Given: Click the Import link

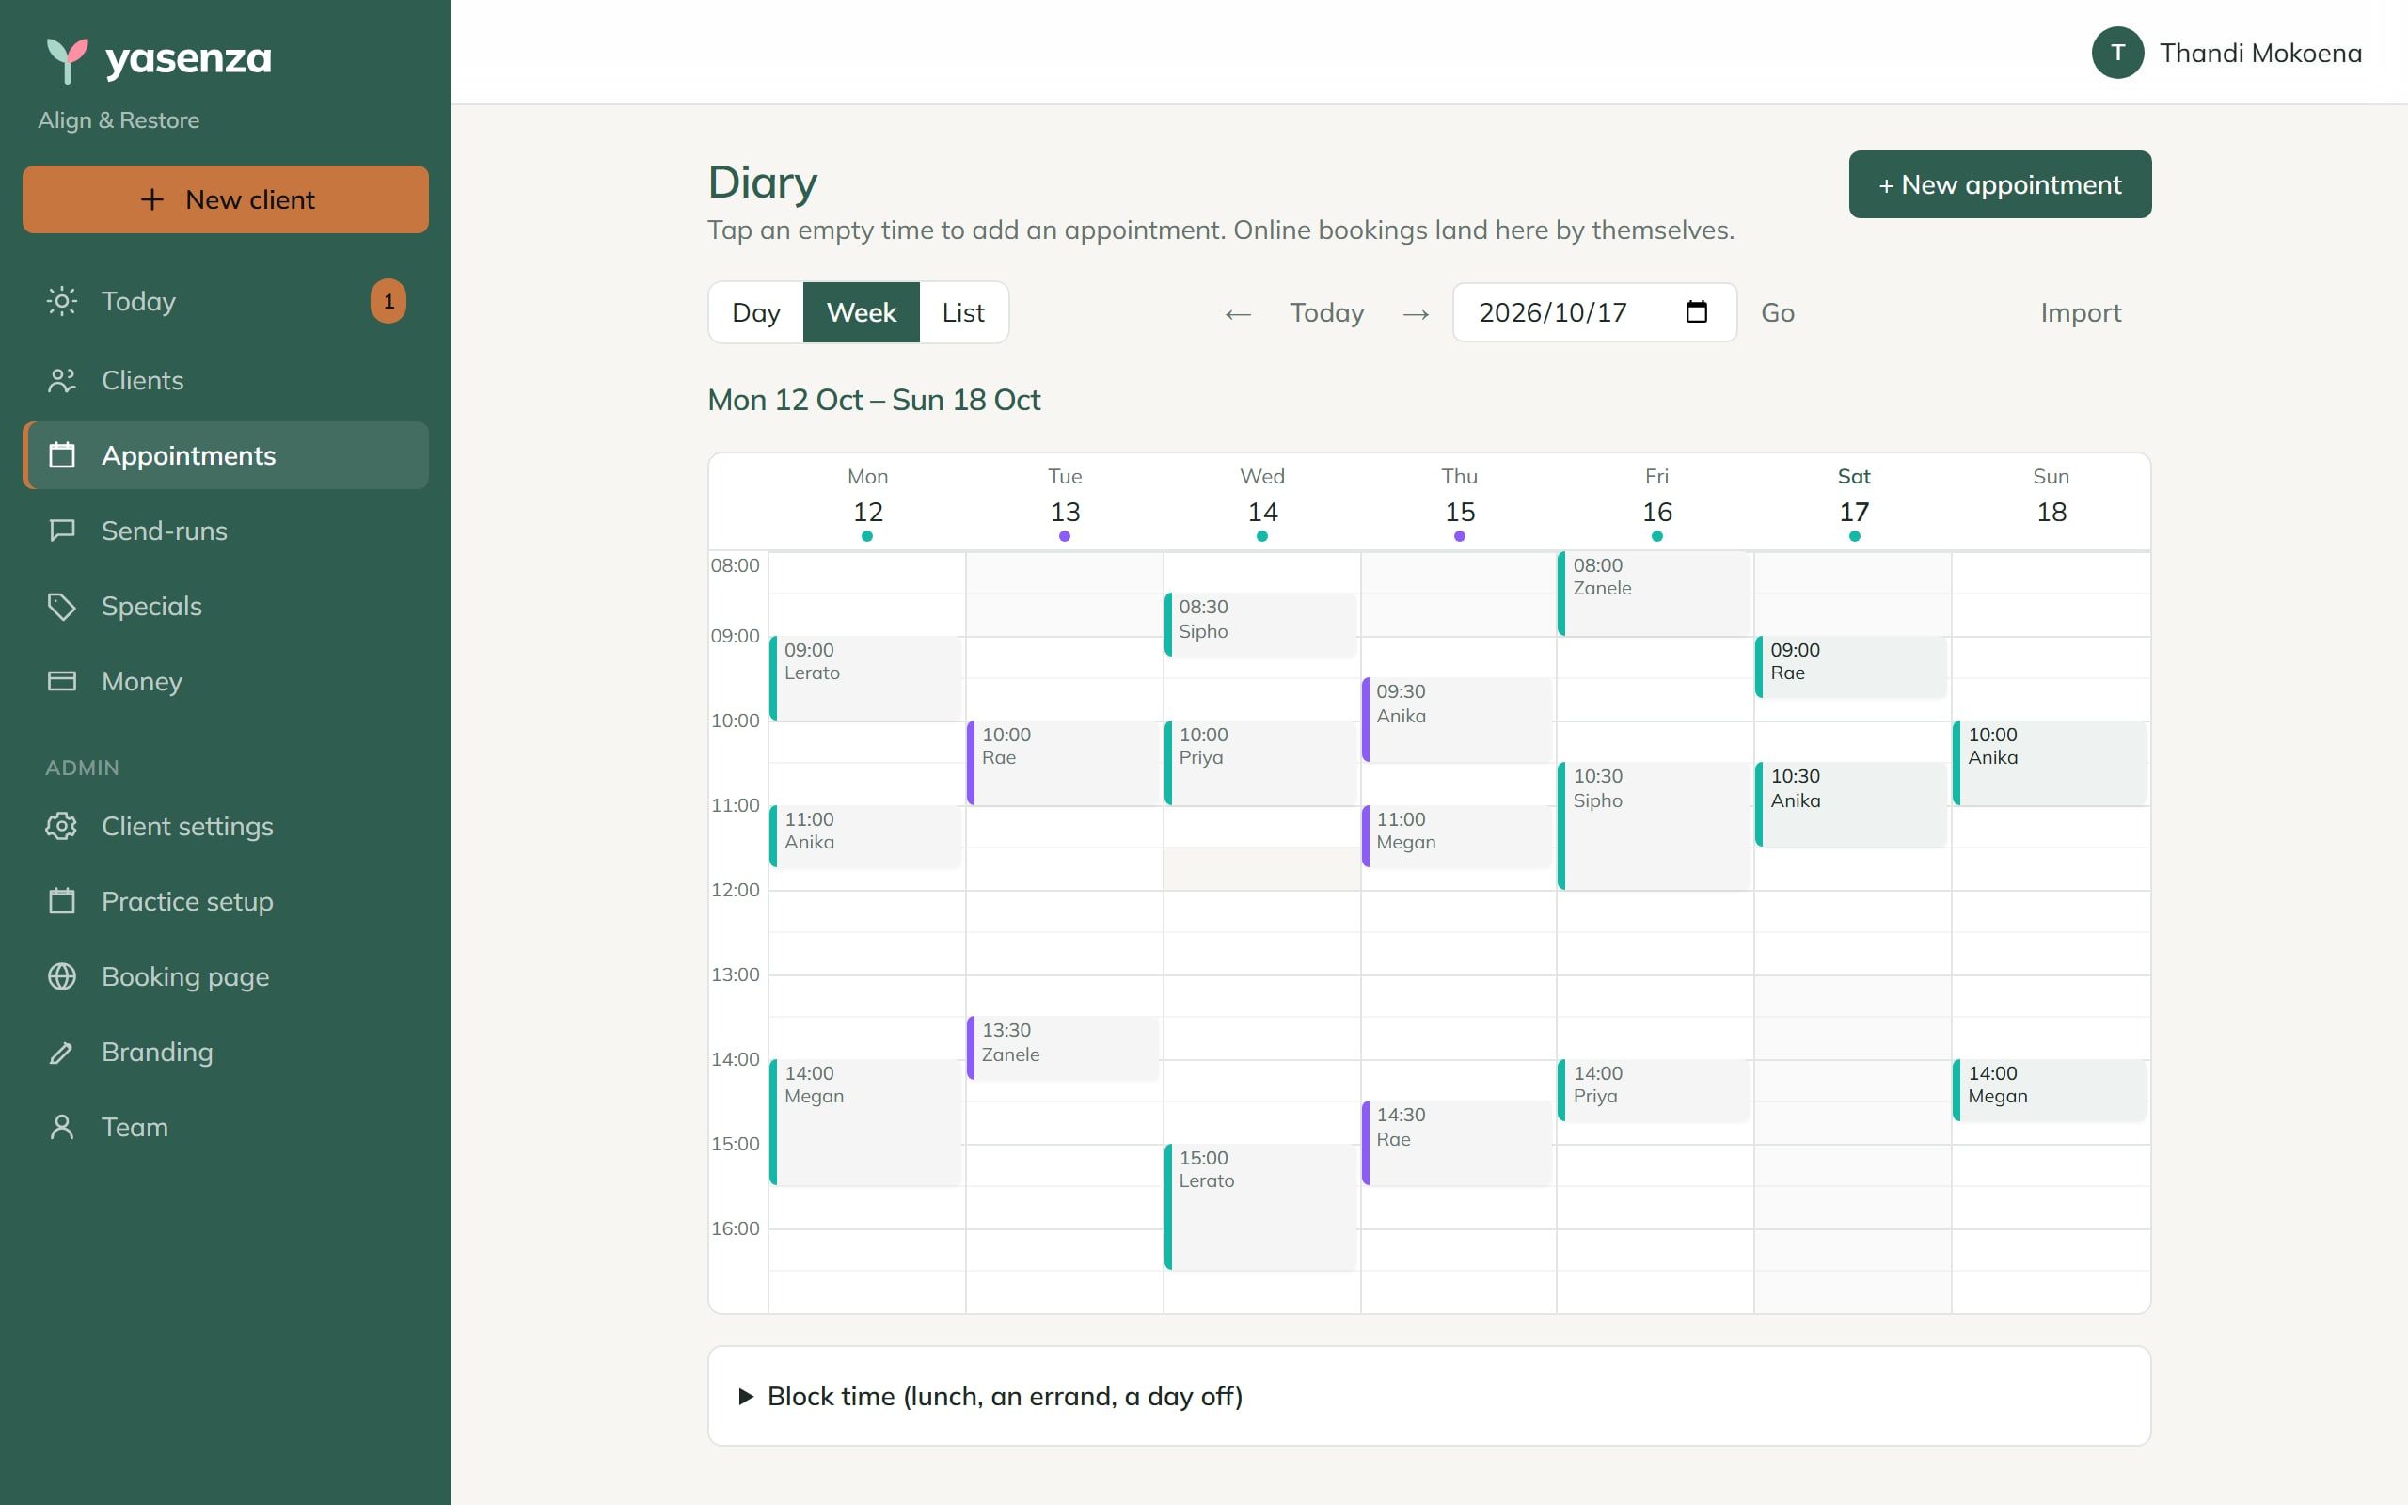Looking at the screenshot, I should tap(2081, 312).
